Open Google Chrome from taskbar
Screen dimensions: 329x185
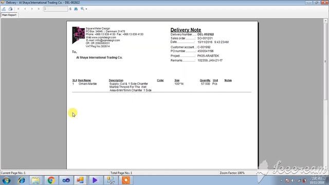coord(51,180)
